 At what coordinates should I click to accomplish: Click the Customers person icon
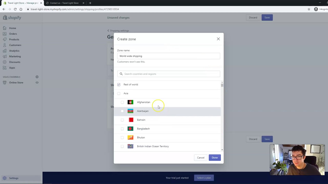5,45
